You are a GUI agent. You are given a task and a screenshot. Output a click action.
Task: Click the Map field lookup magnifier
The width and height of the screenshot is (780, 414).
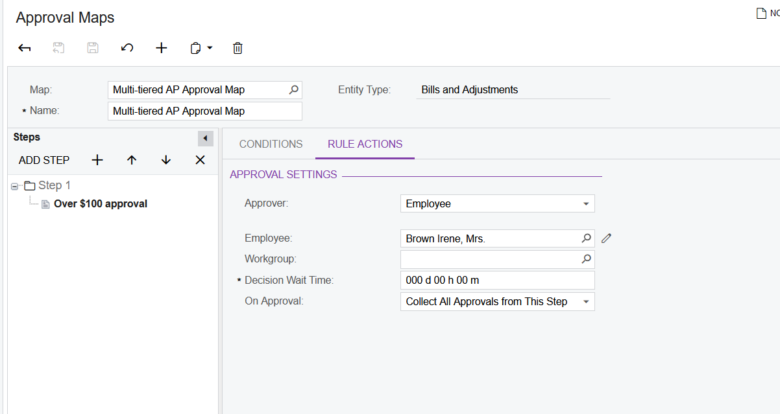pyautogui.click(x=294, y=89)
